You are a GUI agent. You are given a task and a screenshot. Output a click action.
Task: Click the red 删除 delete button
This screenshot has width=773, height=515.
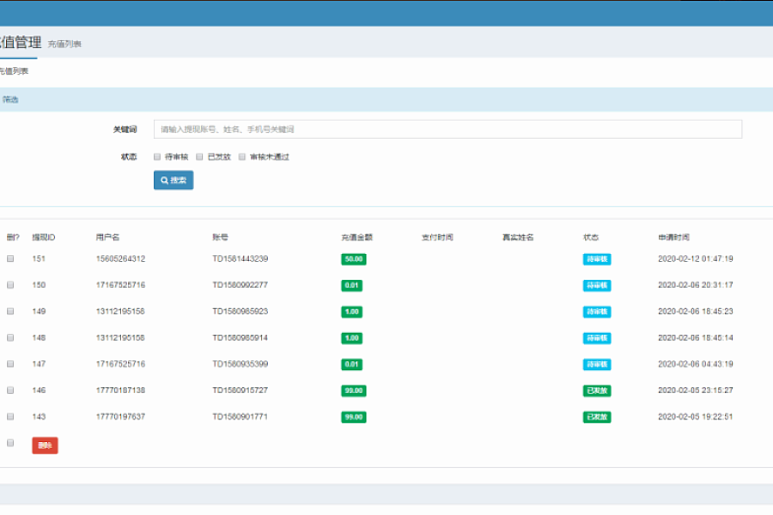click(x=45, y=445)
